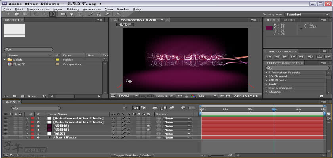333x158 pixels.
Task: Select the Type text tool
Action: pyautogui.click(x=80, y=14)
